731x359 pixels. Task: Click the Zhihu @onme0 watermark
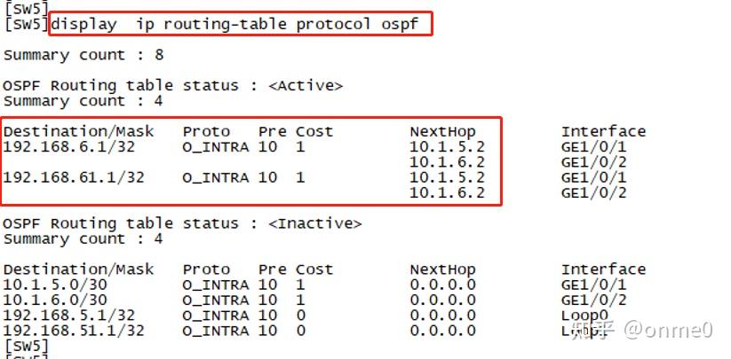[x=641, y=331]
